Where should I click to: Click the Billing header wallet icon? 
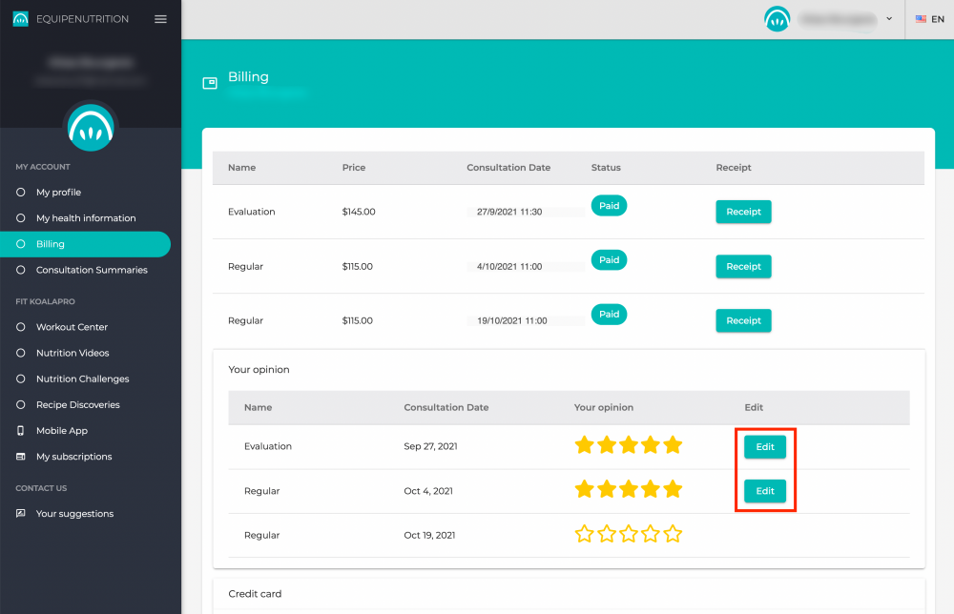[x=210, y=83]
